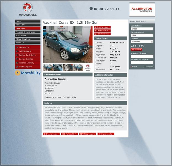Click the Finance quote button
The height and width of the screenshot is (166, 172).
(106, 134)
